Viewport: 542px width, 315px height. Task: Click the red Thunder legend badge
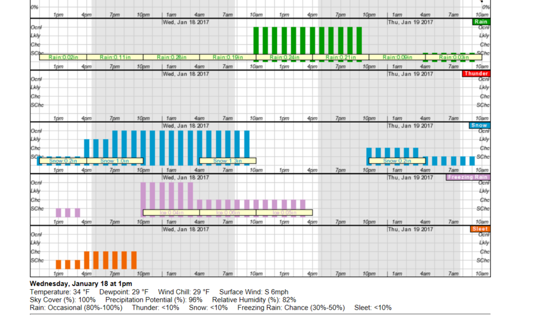pos(476,73)
